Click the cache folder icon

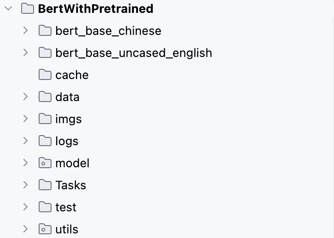45,74
